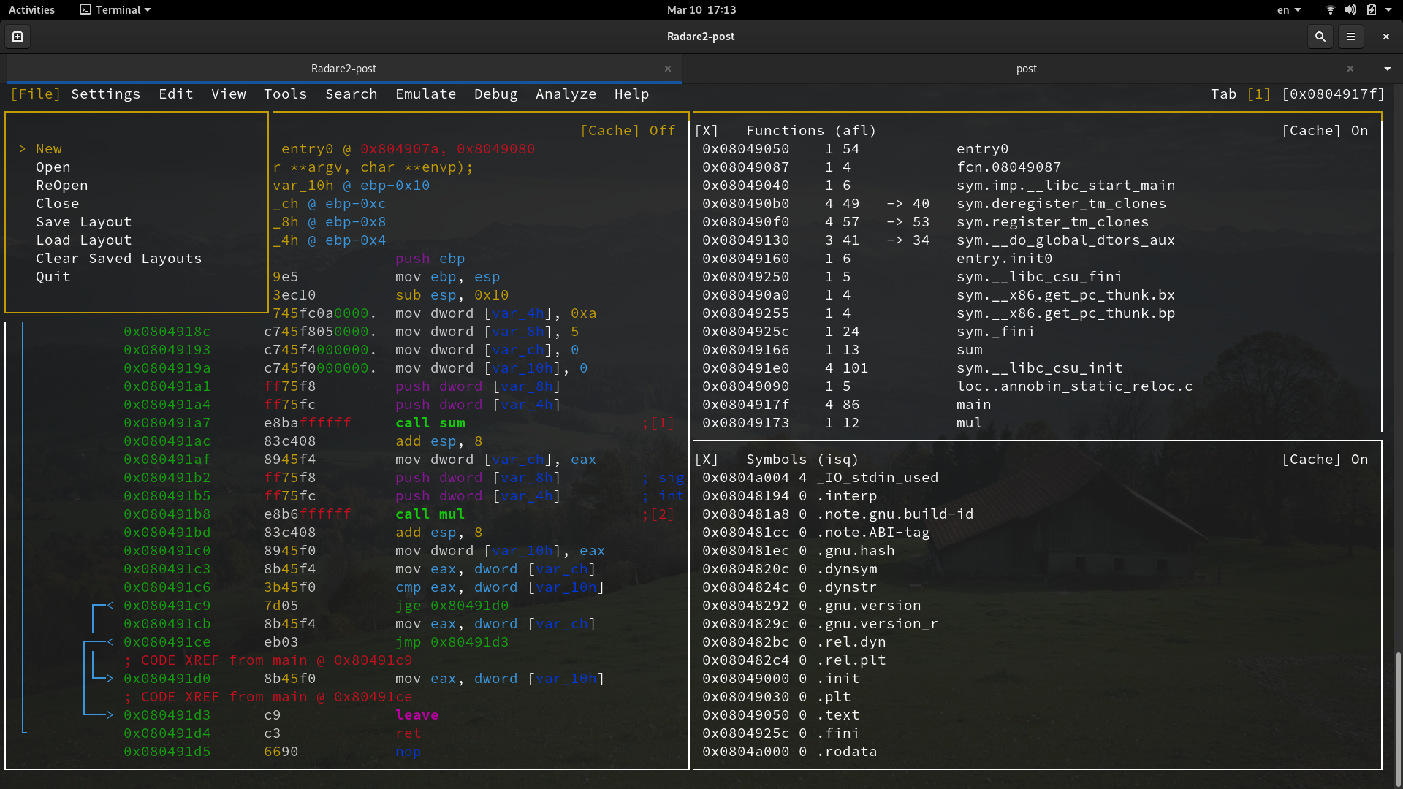Open the en keyboard layout dropdown
The width and height of the screenshot is (1403, 789).
coord(1288,9)
